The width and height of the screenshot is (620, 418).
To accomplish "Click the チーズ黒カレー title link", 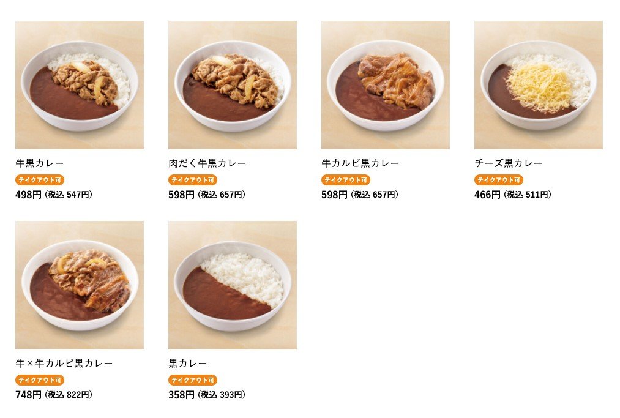I will [x=509, y=163].
